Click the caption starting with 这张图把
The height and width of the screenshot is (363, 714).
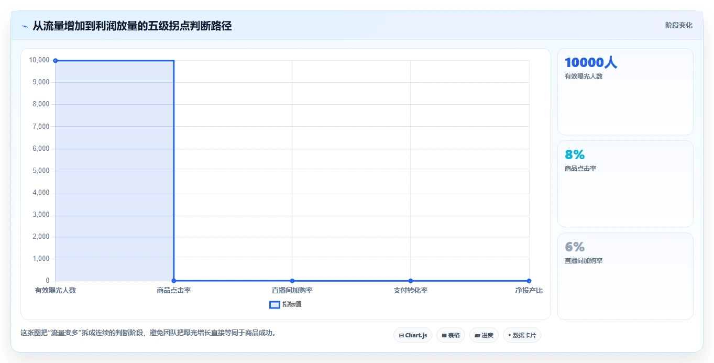tap(148, 333)
